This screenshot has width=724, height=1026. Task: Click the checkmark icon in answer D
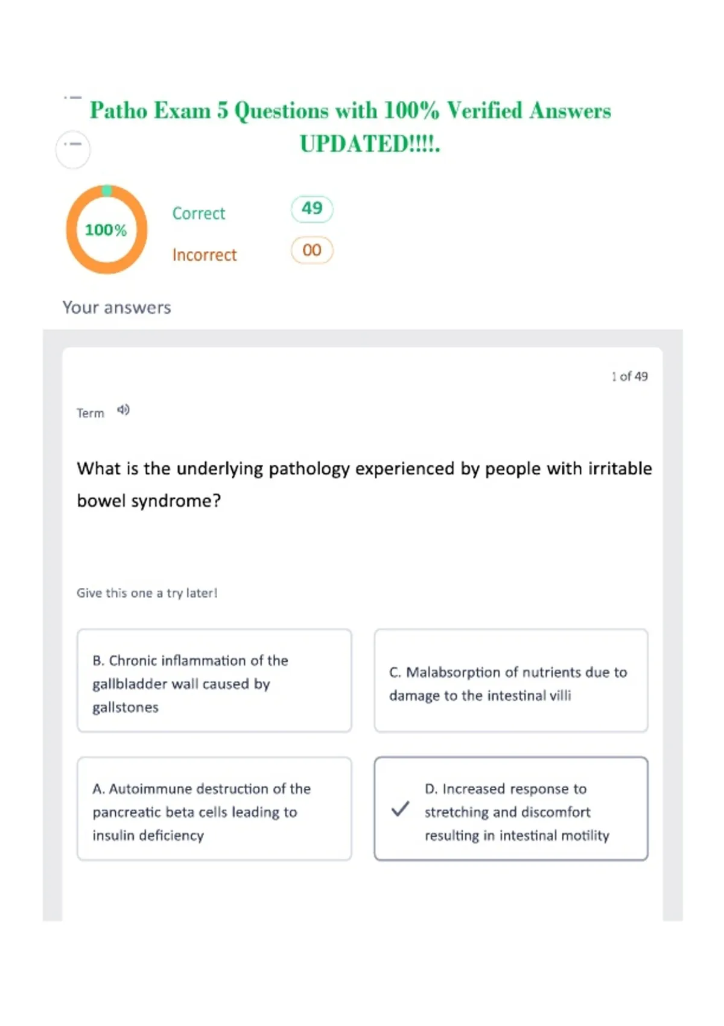tap(400, 809)
